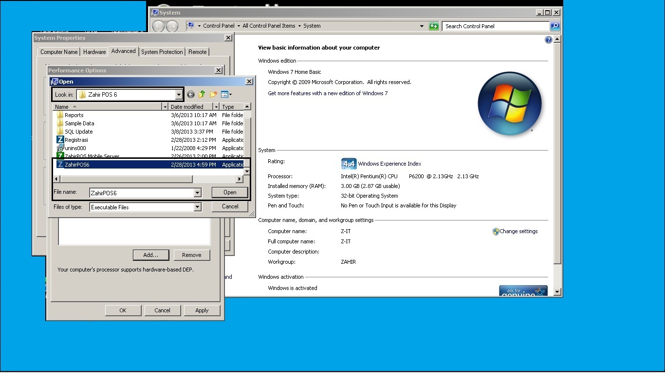Click the 'Registrasi' file name
The width and height of the screenshot is (665, 373).
coord(76,140)
